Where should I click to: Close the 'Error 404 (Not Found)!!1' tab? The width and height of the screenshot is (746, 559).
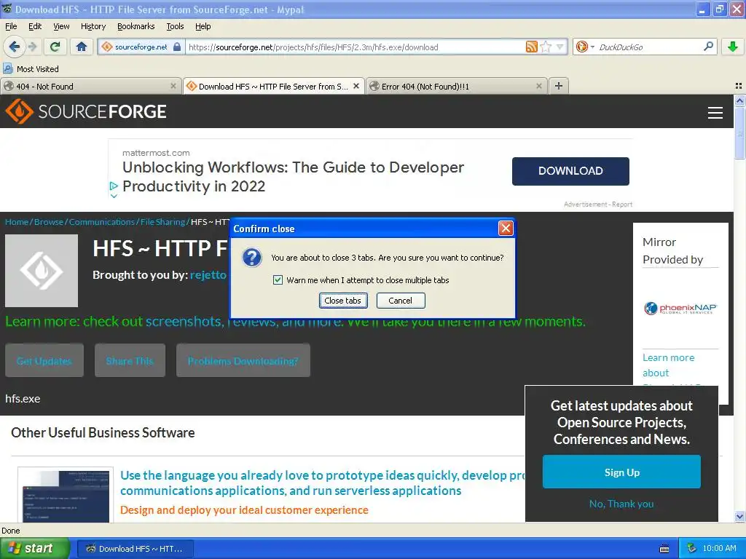[538, 86]
